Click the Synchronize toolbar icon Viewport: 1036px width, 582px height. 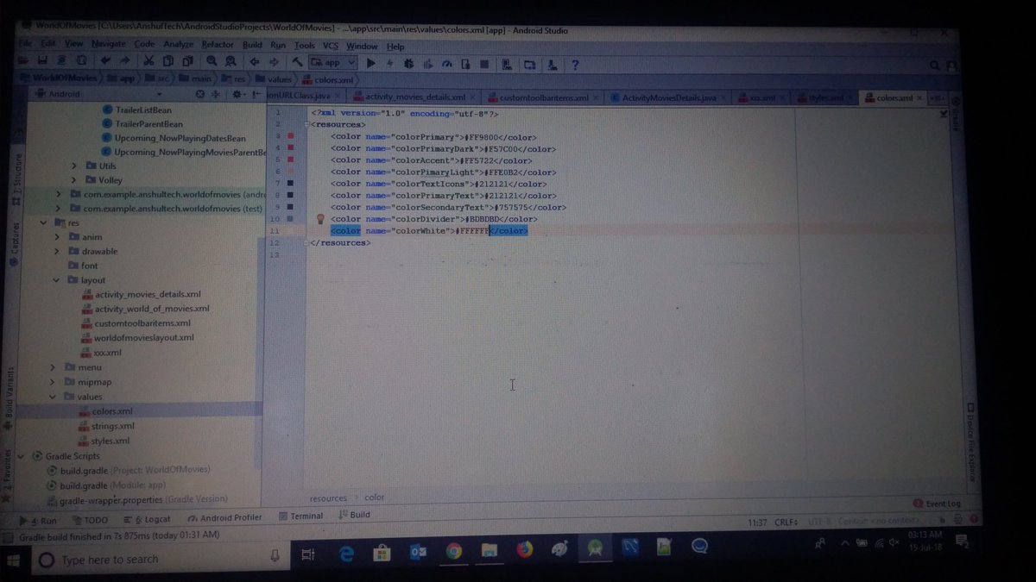61,61
